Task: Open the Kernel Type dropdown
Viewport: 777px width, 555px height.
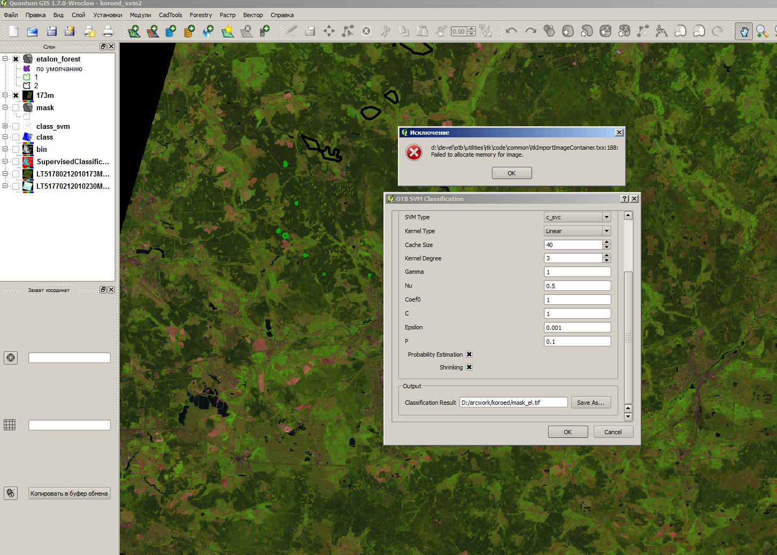Action: click(x=577, y=231)
